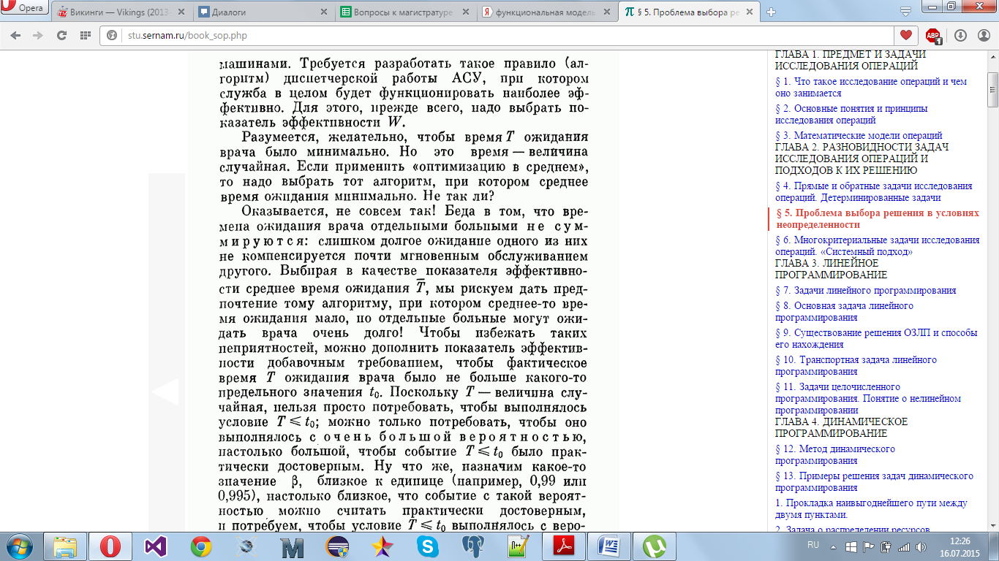The image size is (999, 561).
Task: Switch to the Диалоги tab
Action: tap(263, 12)
